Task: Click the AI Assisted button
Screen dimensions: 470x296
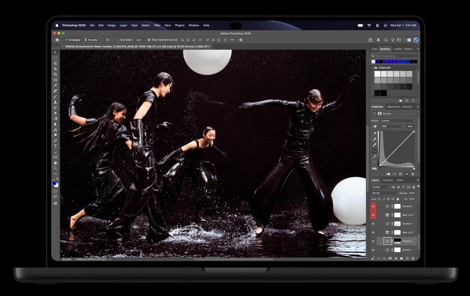Action: 73,40
